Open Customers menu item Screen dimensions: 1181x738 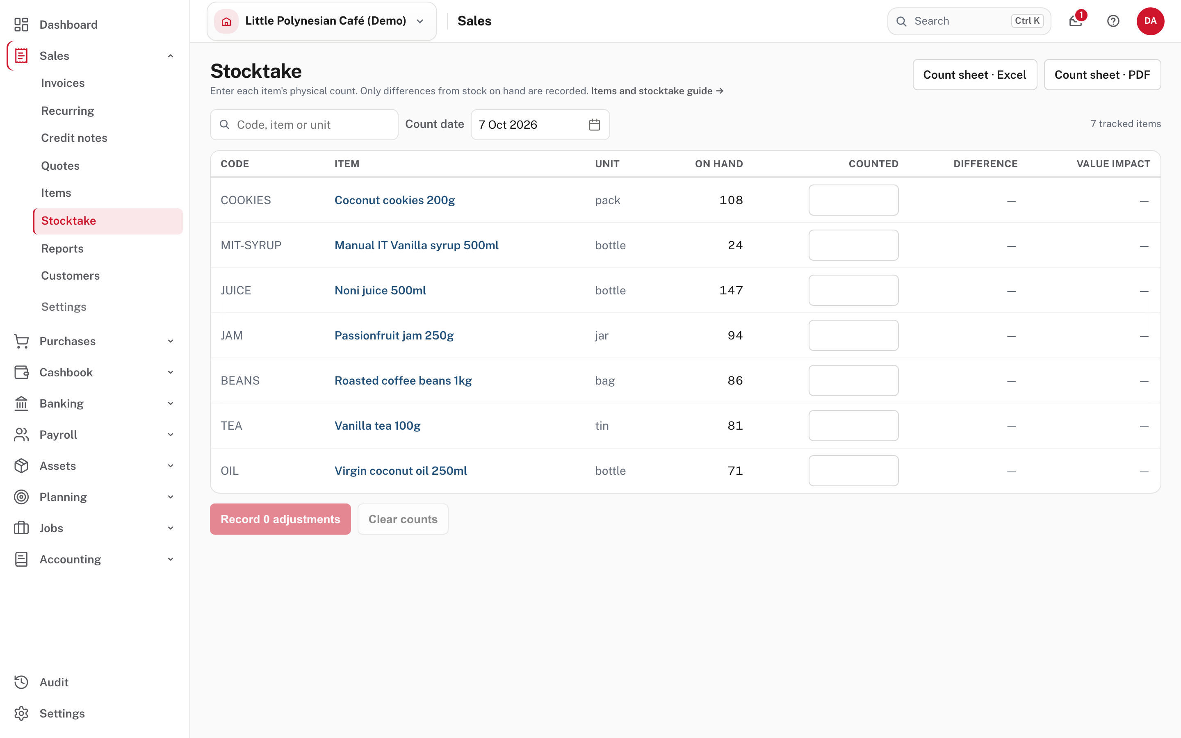[x=70, y=276]
